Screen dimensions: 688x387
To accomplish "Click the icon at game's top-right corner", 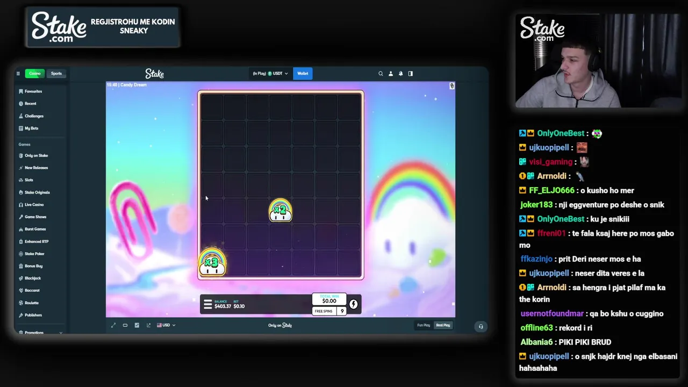I will coord(452,86).
